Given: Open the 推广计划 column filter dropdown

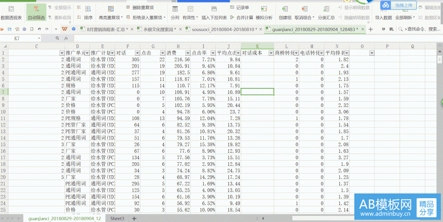Looking at the screenshot, I should point(112,53).
